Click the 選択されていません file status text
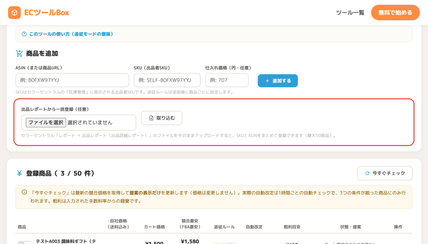Image resolution: width=428 pixels, height=244 pixels. 90,122
